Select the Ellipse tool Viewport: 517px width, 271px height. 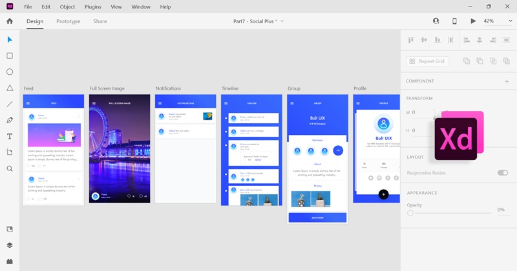tap(10, 72)
